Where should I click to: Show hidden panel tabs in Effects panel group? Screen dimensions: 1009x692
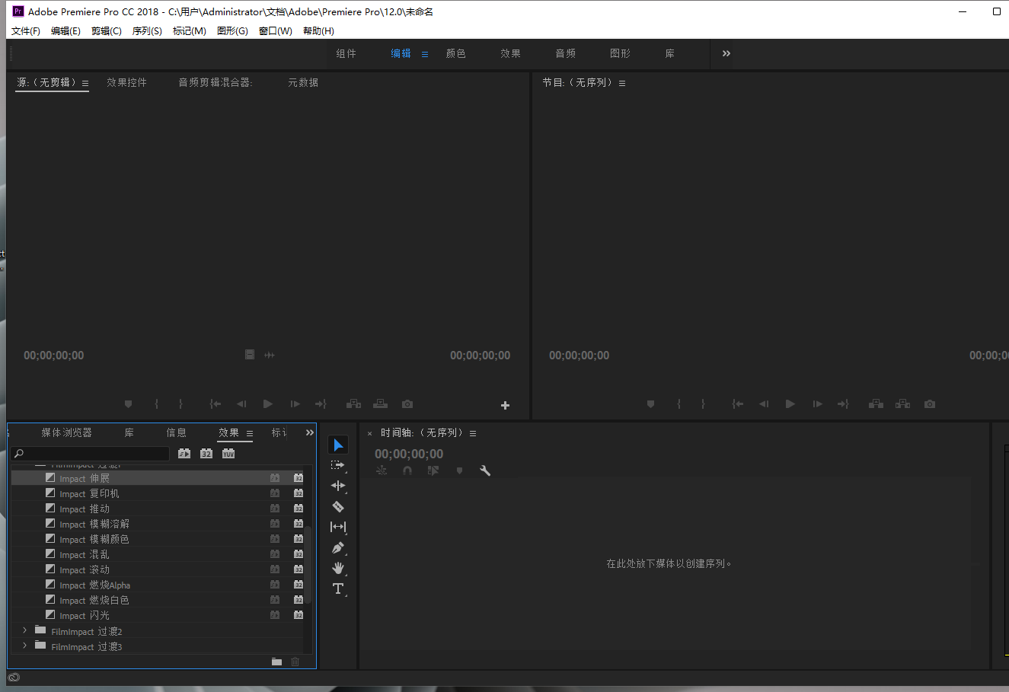click(x=309, y=432)
